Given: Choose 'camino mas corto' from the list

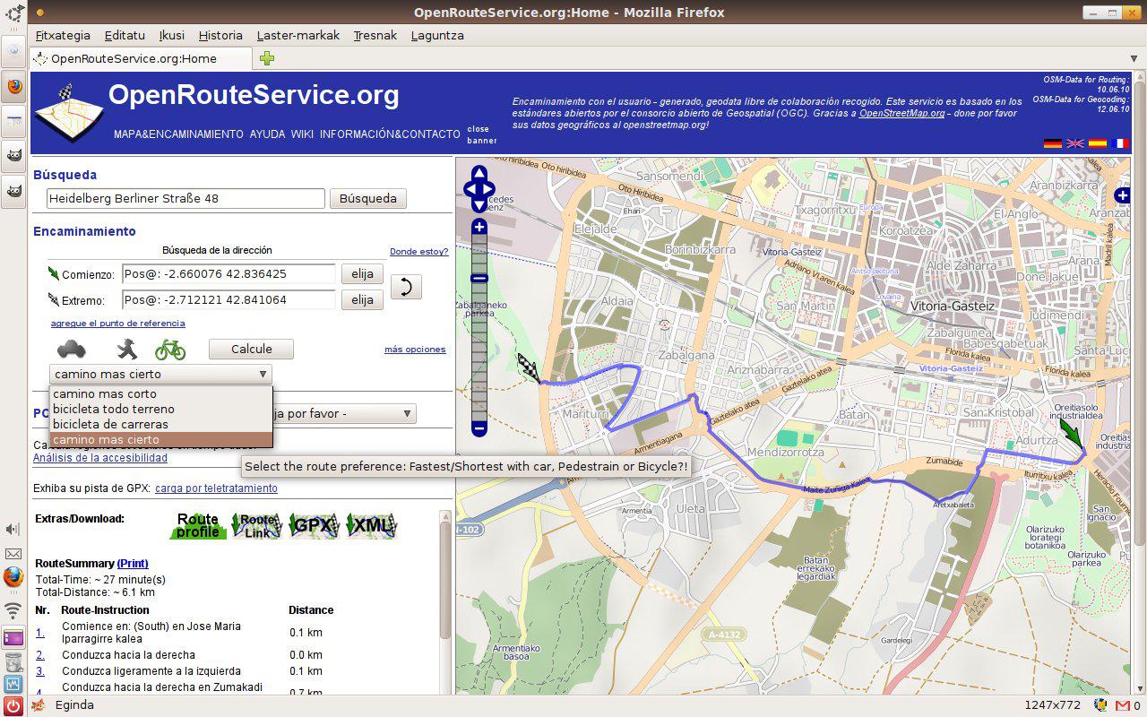Looking at the screenshot, I should coord(105,393).
